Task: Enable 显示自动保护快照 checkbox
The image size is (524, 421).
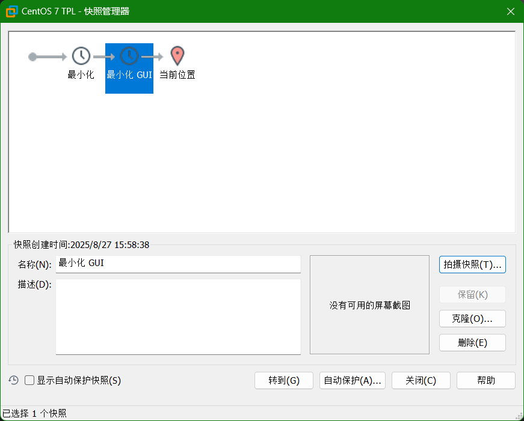Action: tap(29, 380)
